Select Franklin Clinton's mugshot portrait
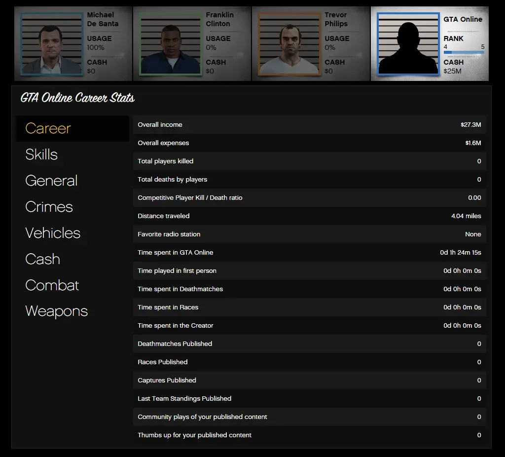This screenshot has height=457, width=505. pyautogui.click(x=171, y=44)
